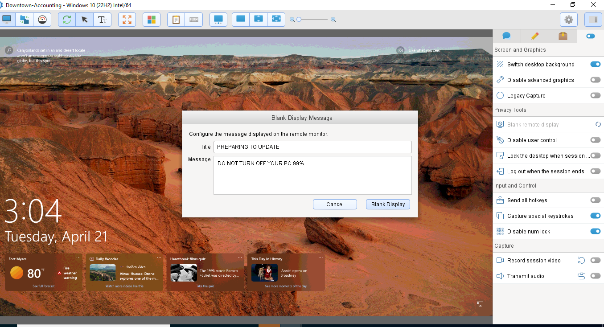
Task: Click the Windows key icon
Action: click(x=151, y=19)
